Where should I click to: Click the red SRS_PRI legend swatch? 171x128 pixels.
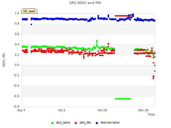(76, 123)
